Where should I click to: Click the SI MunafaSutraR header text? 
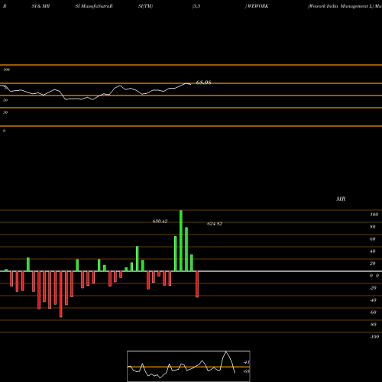(94, 6)
